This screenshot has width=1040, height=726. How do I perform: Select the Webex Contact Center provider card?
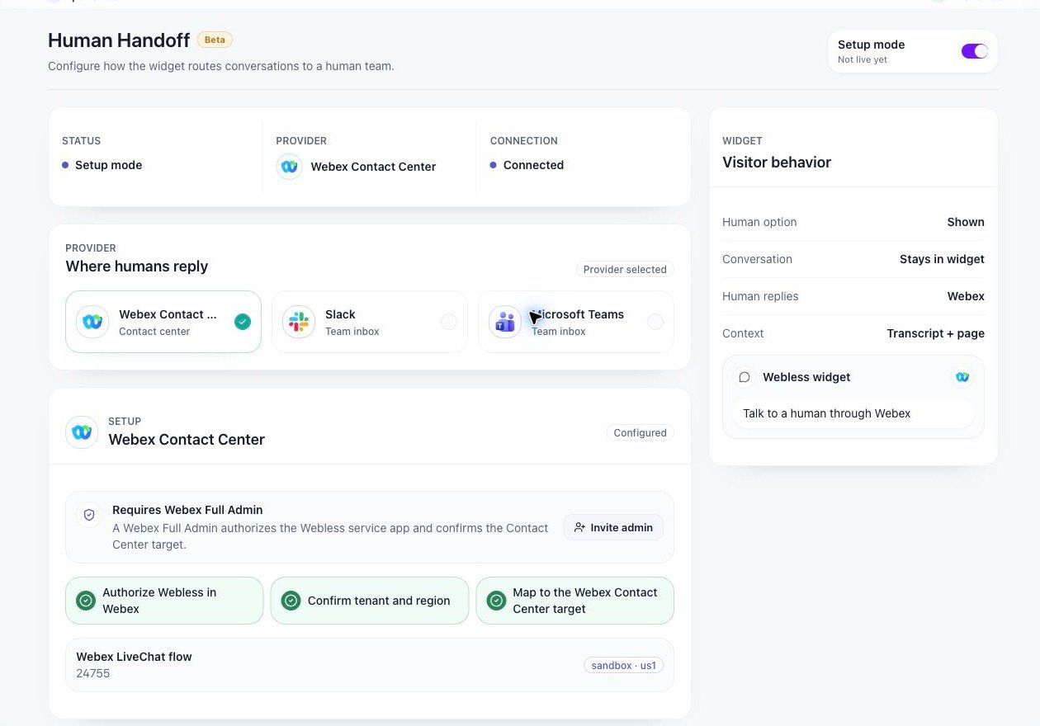tap(163, 322)
